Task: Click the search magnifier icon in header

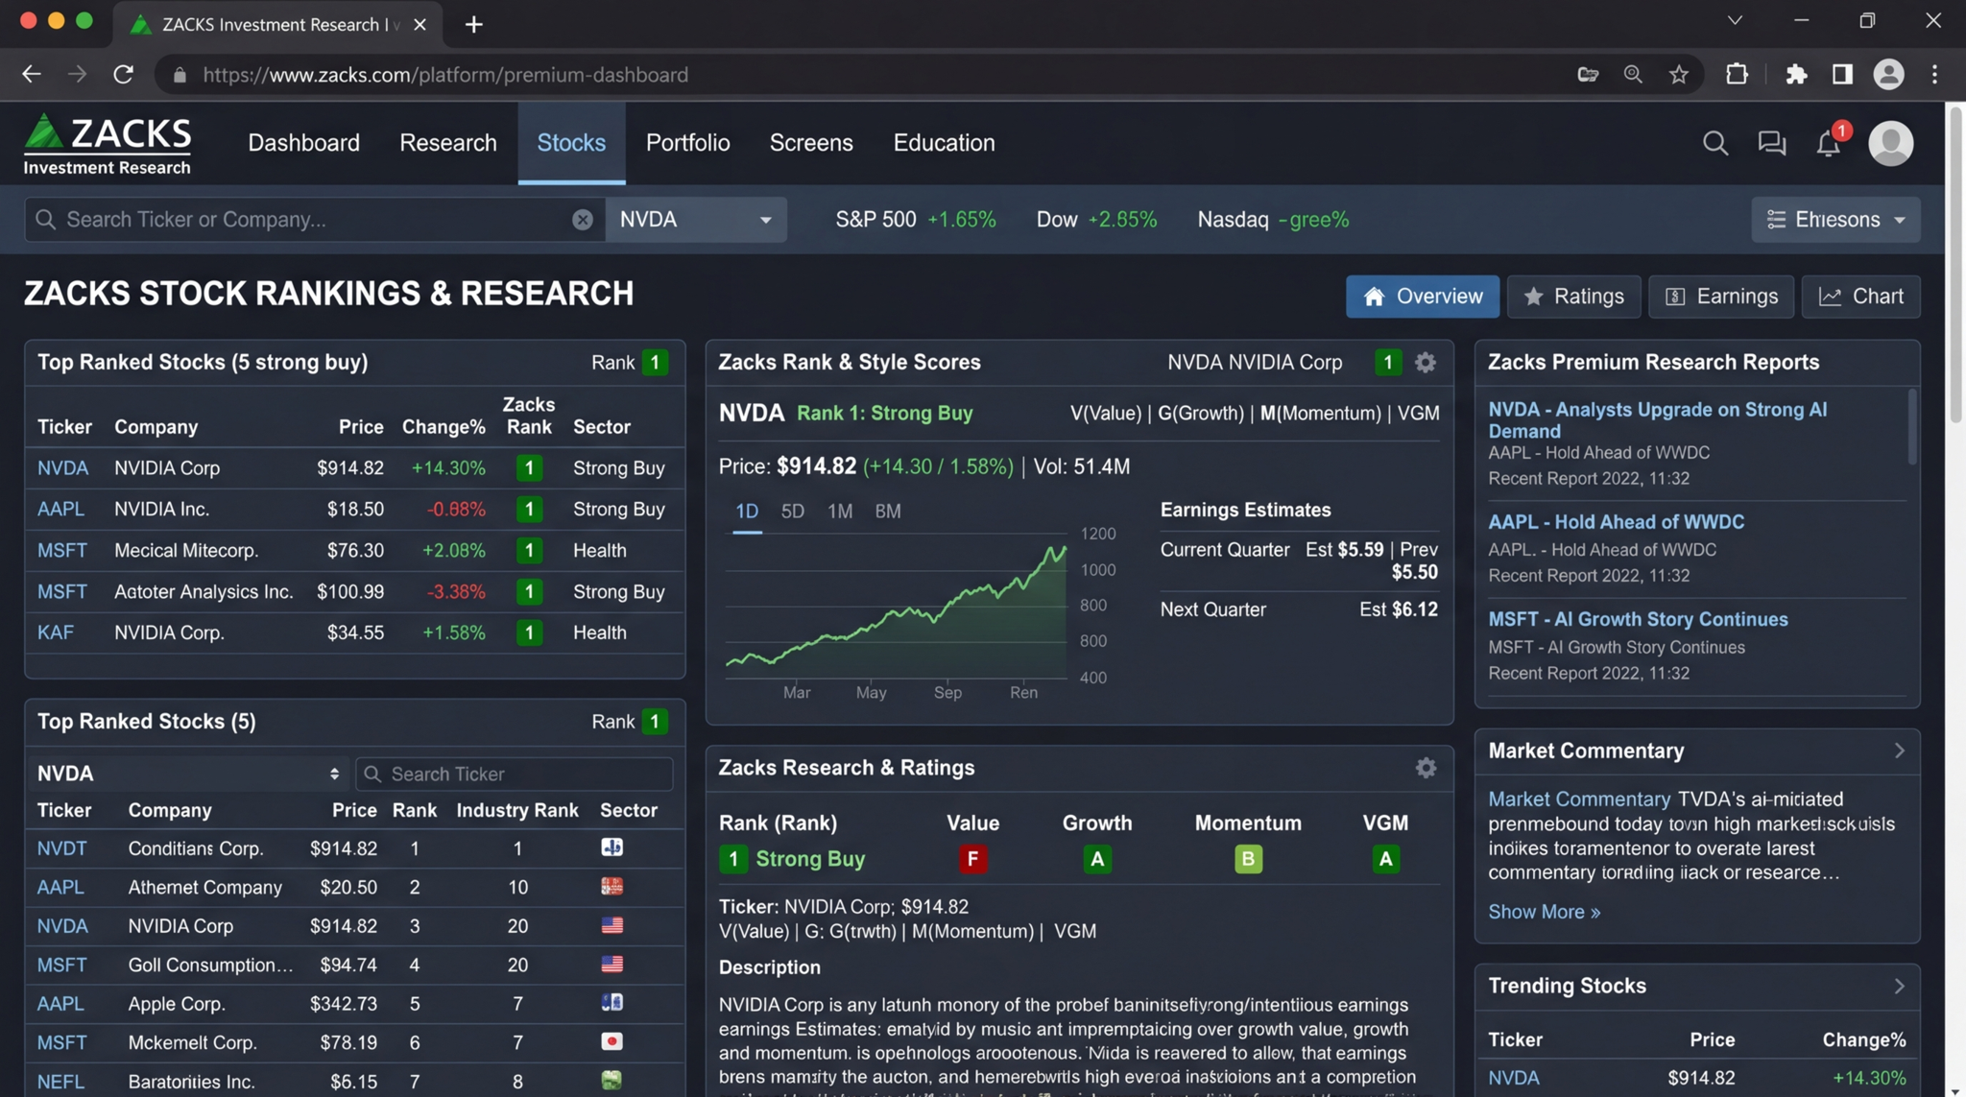Action: (1715, 143)
